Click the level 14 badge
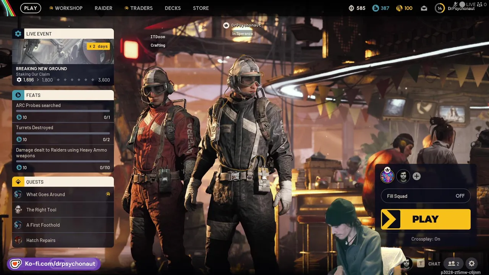This screenshot has width=489, height=275. (x=440, y=8)
